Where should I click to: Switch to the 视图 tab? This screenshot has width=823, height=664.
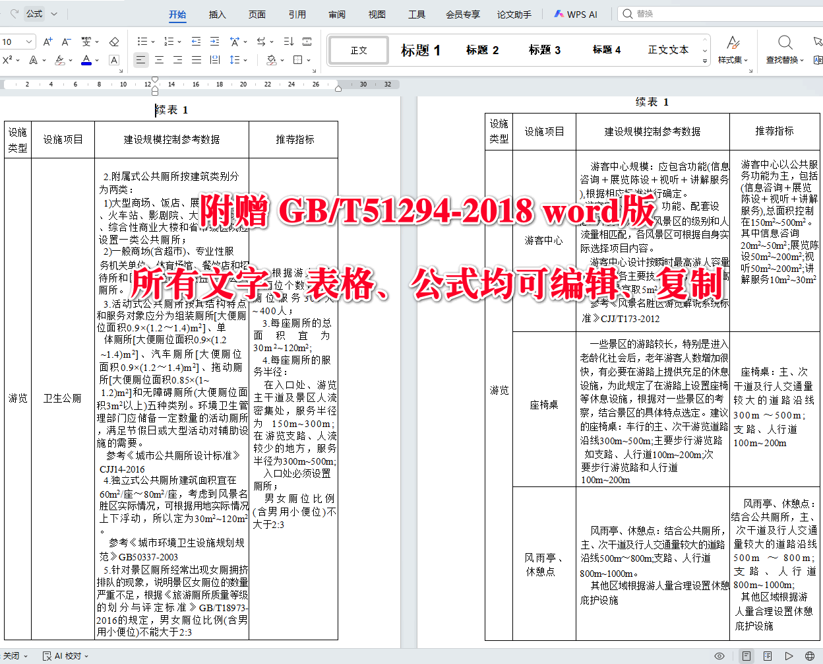[377, 14]
